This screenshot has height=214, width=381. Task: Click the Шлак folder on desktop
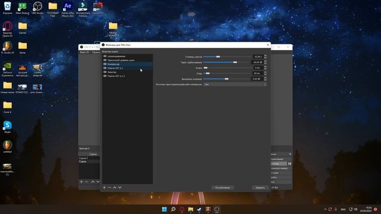[23, 48]
